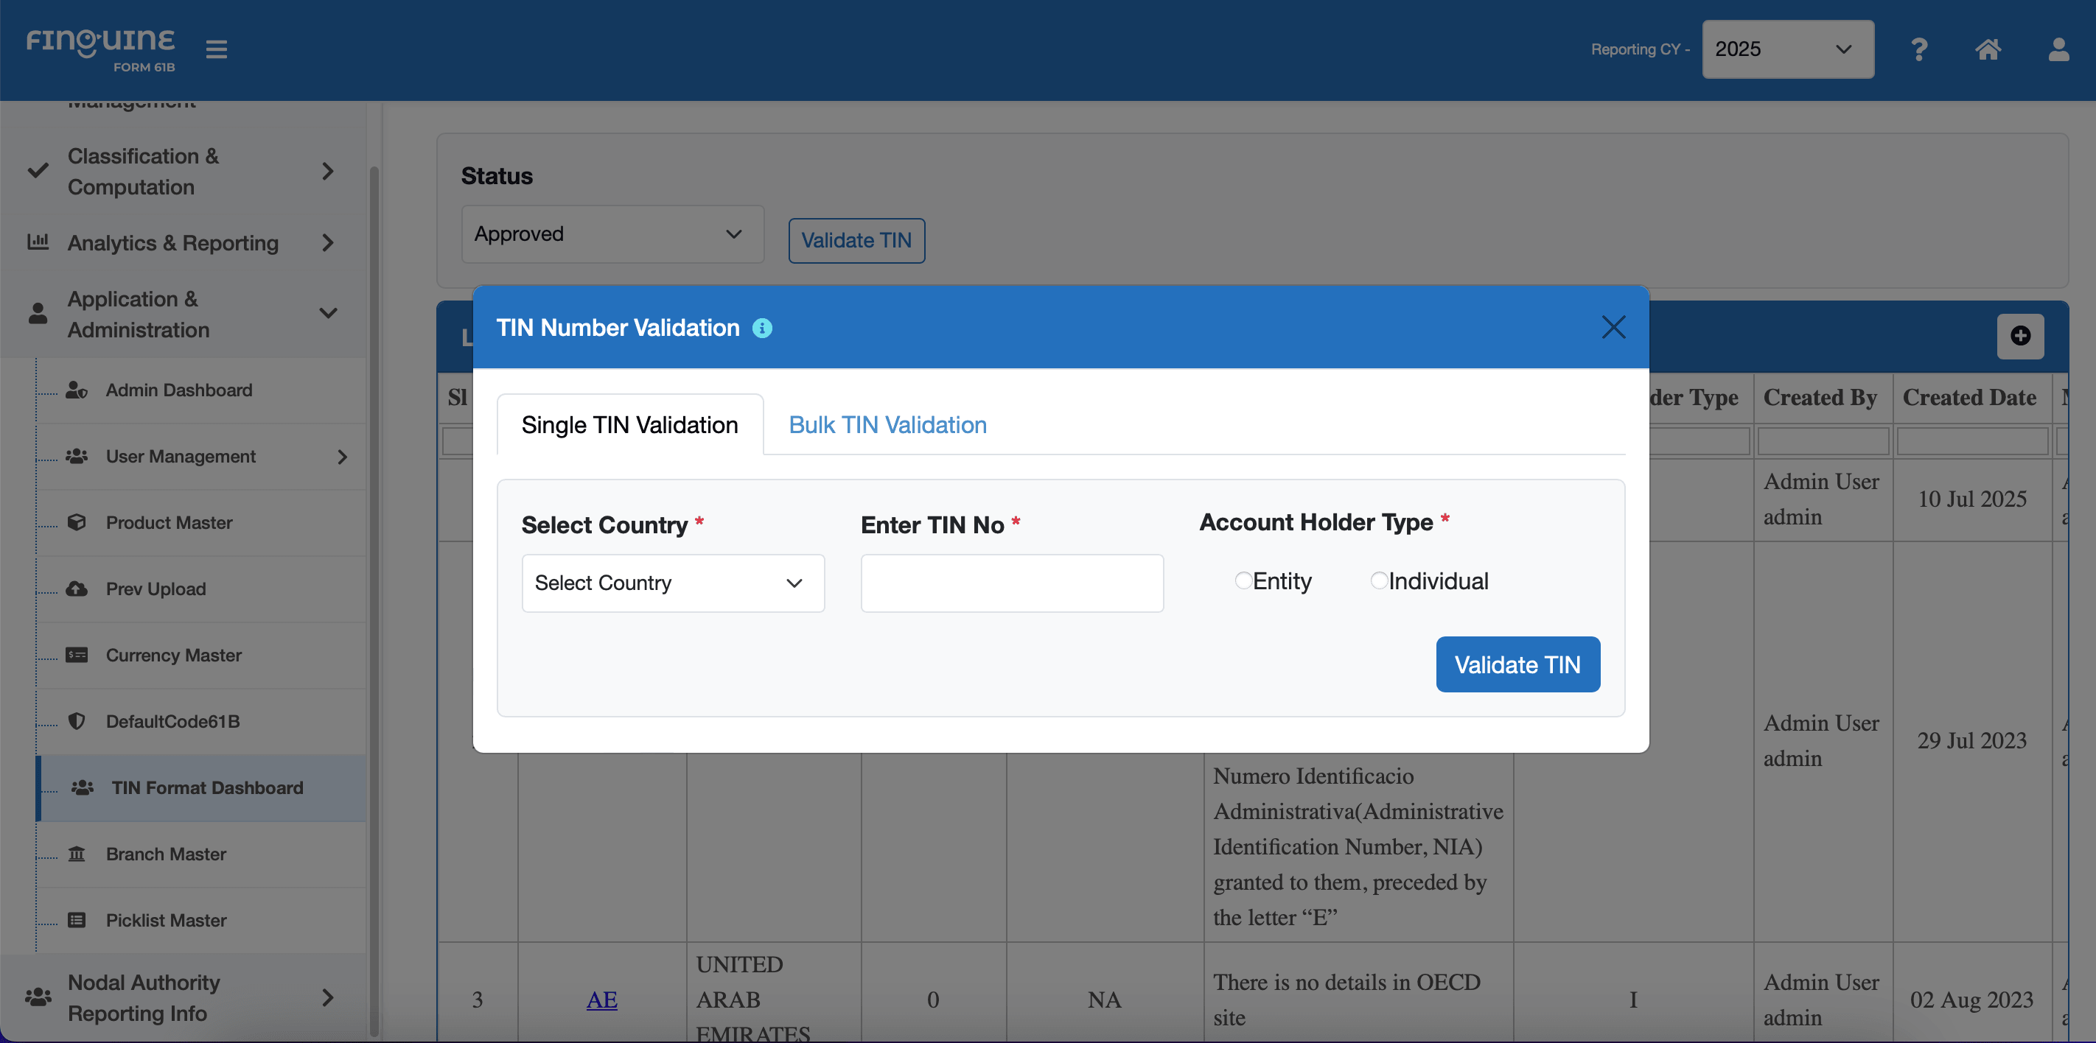The image size is (2096, 1043).
Task: Click the help question mark icon
Action: coord(1919,49)
